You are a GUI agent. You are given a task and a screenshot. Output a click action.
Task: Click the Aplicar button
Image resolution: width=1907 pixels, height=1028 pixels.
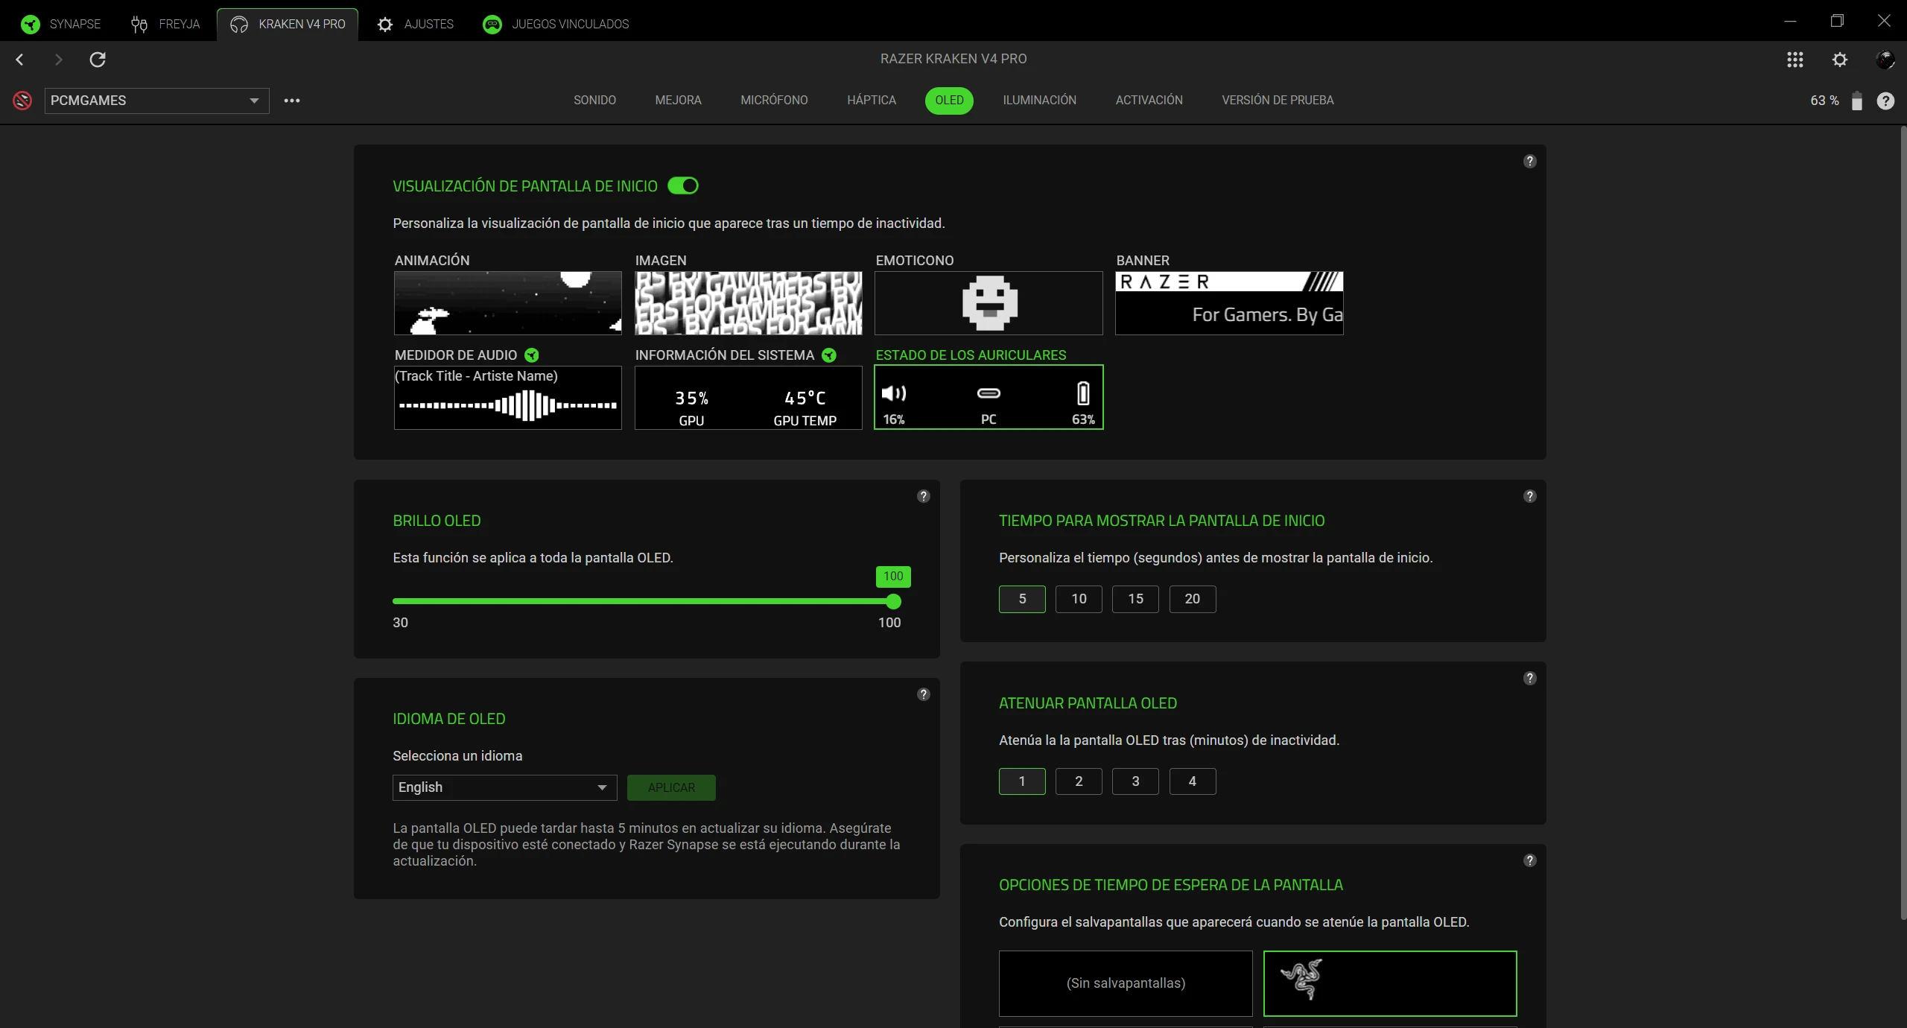pos(671,787)
